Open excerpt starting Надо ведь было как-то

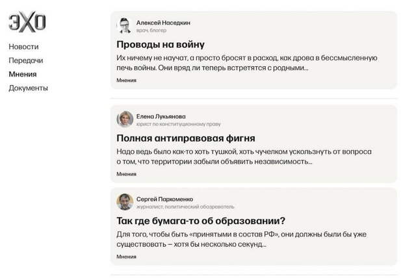(x=244, y=157)
